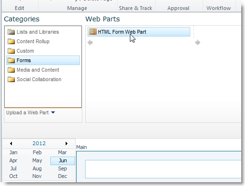
Task: Select Custom category label
Action: click(x=25, y=51)
